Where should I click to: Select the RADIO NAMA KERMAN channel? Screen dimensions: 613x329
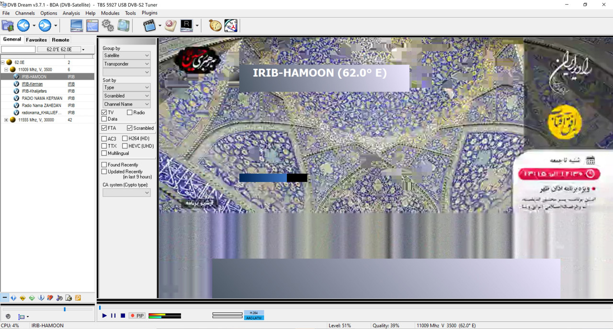(x=42, y=98)
